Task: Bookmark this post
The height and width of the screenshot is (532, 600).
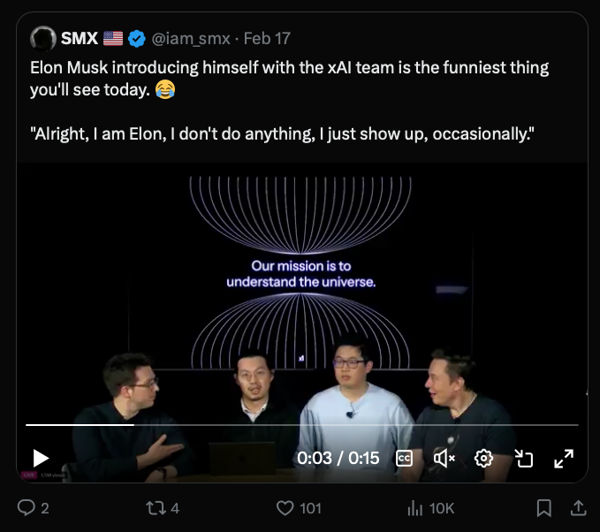Action: click(544, 508)
